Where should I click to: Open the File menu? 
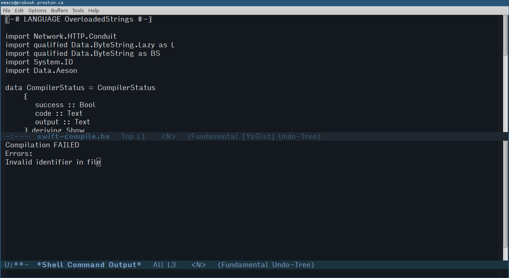click(6, 10)
